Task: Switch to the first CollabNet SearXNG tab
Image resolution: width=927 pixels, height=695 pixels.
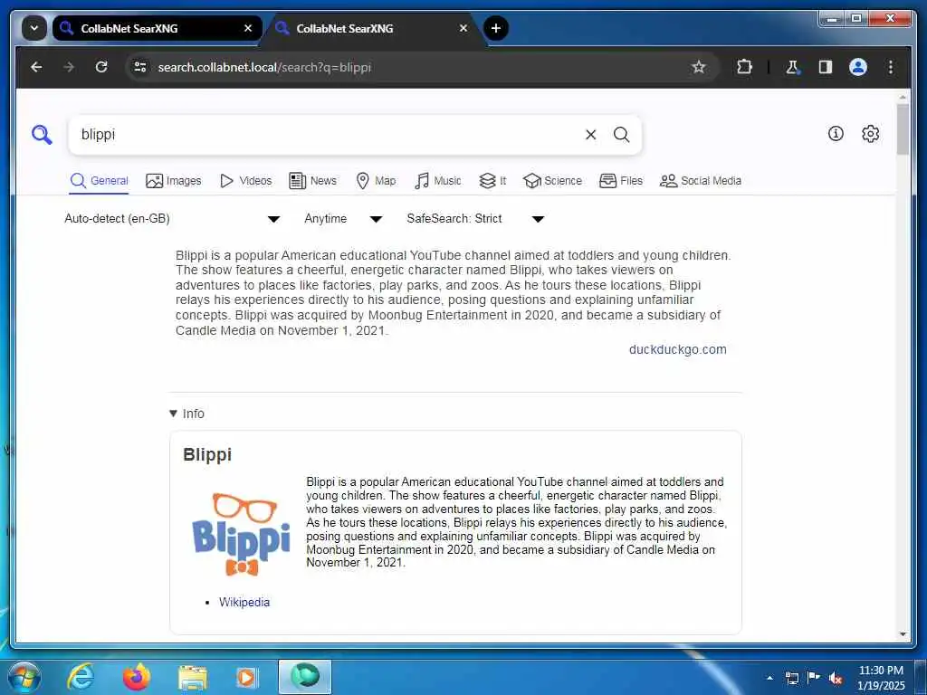Action: coord(157,28)
